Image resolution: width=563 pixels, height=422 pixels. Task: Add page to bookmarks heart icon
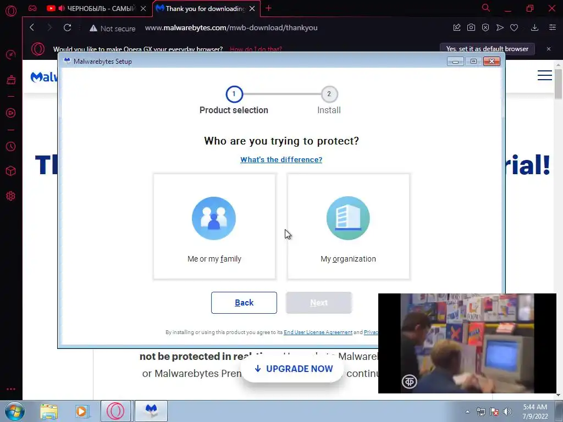(x=514, y=27)
